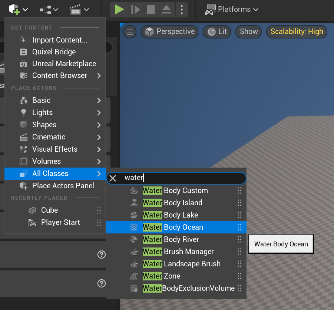Click the Water Body Island icon
334x310 pixels.
pos(134,203)
